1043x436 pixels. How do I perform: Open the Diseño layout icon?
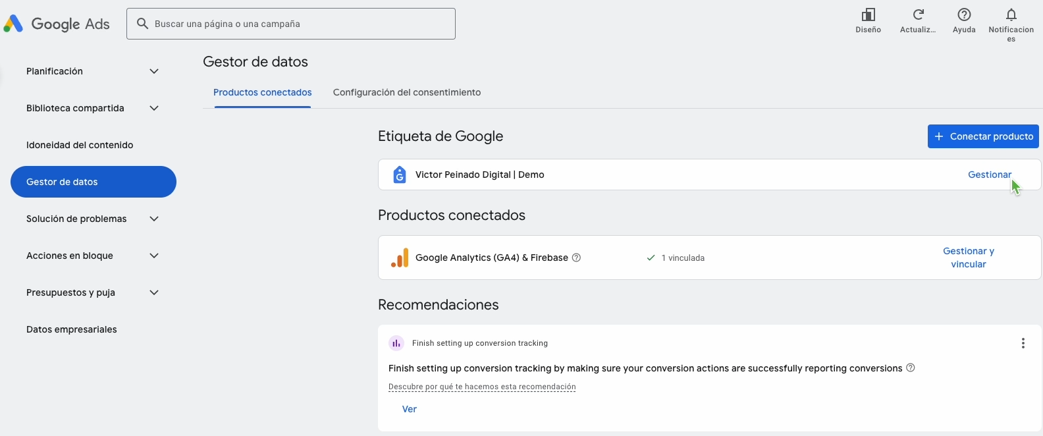(x=868, y=15)
